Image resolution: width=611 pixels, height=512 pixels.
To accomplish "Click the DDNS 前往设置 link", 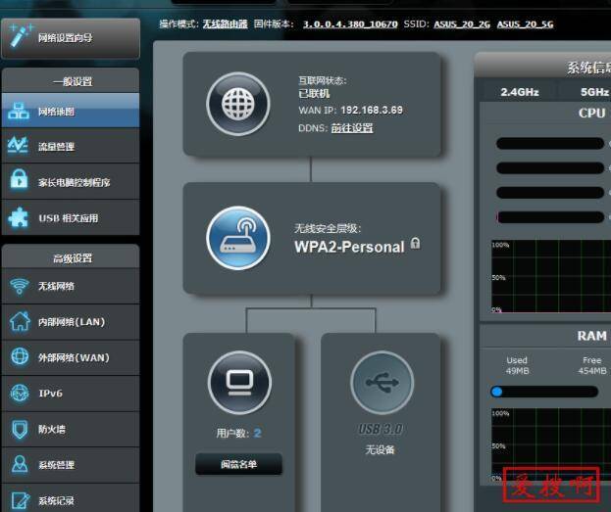I will coord(352,127).
